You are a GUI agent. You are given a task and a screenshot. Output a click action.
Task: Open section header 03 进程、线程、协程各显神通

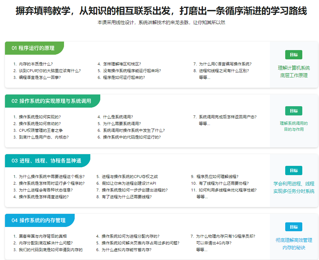pos(47,161)
